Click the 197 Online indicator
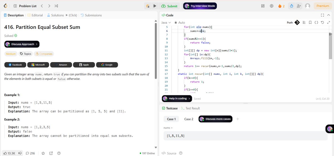The image size is (334, 156). tap(147, 153)
